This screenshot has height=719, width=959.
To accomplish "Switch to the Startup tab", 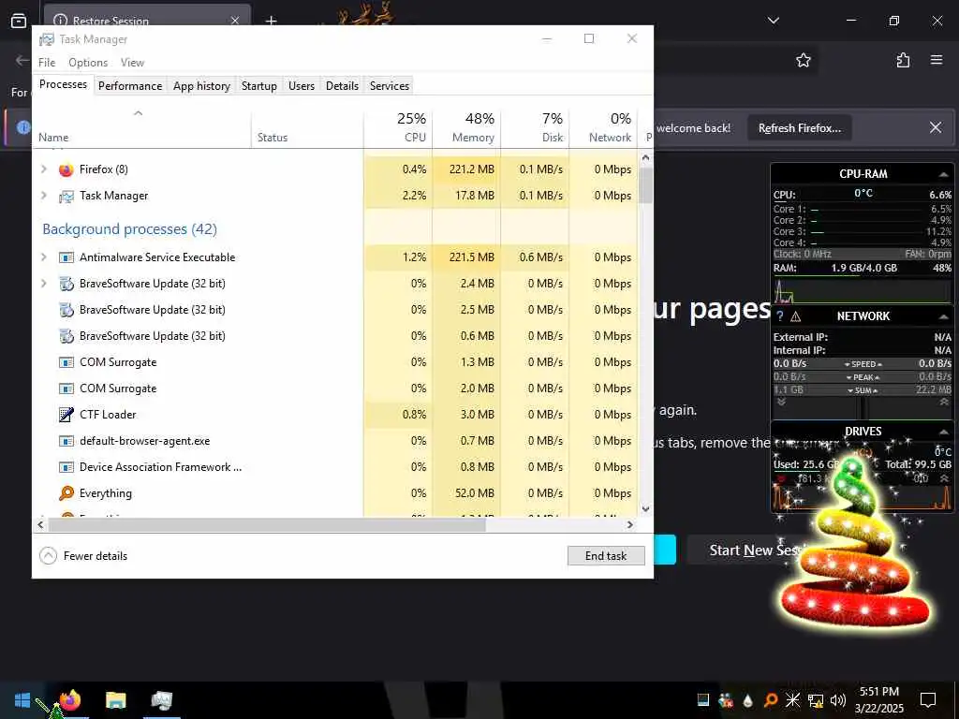I will tap(259, 85).
